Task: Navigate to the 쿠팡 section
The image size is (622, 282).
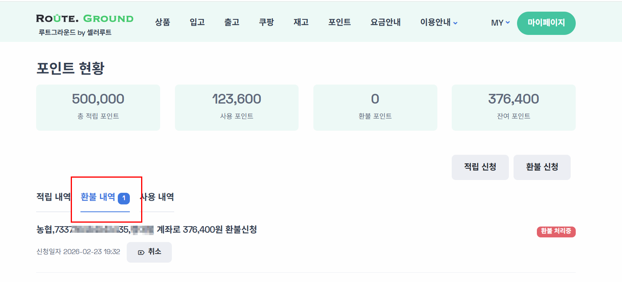Action: click(266, 22)
